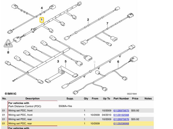
Task: Click callout number 4 in the diagram
Action: coord(42,8)
